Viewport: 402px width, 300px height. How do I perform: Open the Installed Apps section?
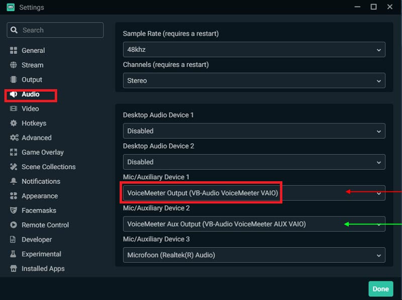point(43,269)
